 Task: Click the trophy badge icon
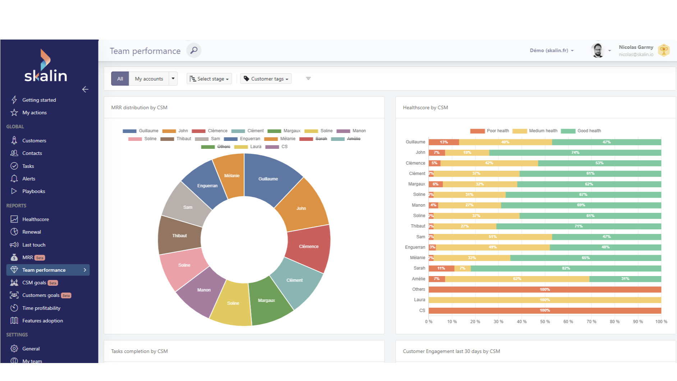point(664,50)
